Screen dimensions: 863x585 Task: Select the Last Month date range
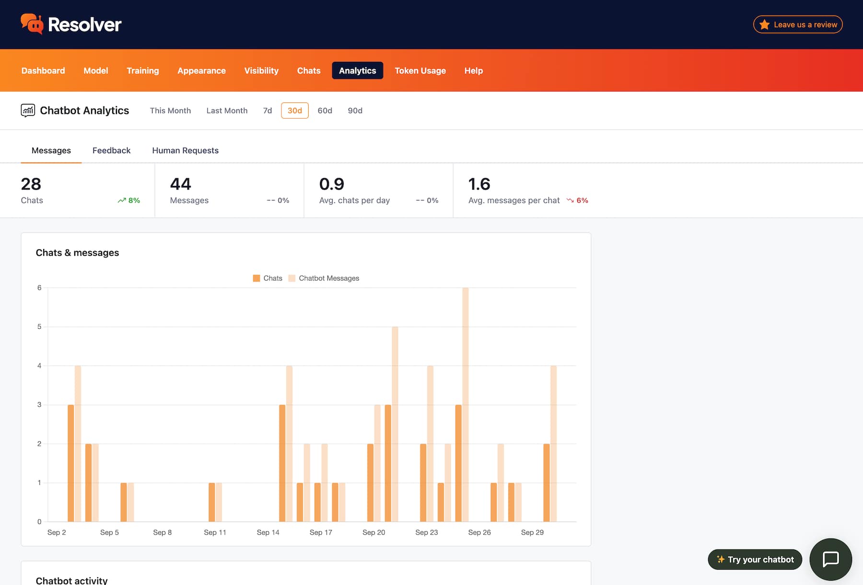[x=227, y=111]
